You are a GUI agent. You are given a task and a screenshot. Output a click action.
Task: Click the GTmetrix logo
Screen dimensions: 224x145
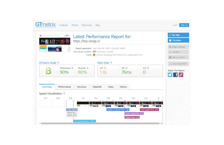46,25
